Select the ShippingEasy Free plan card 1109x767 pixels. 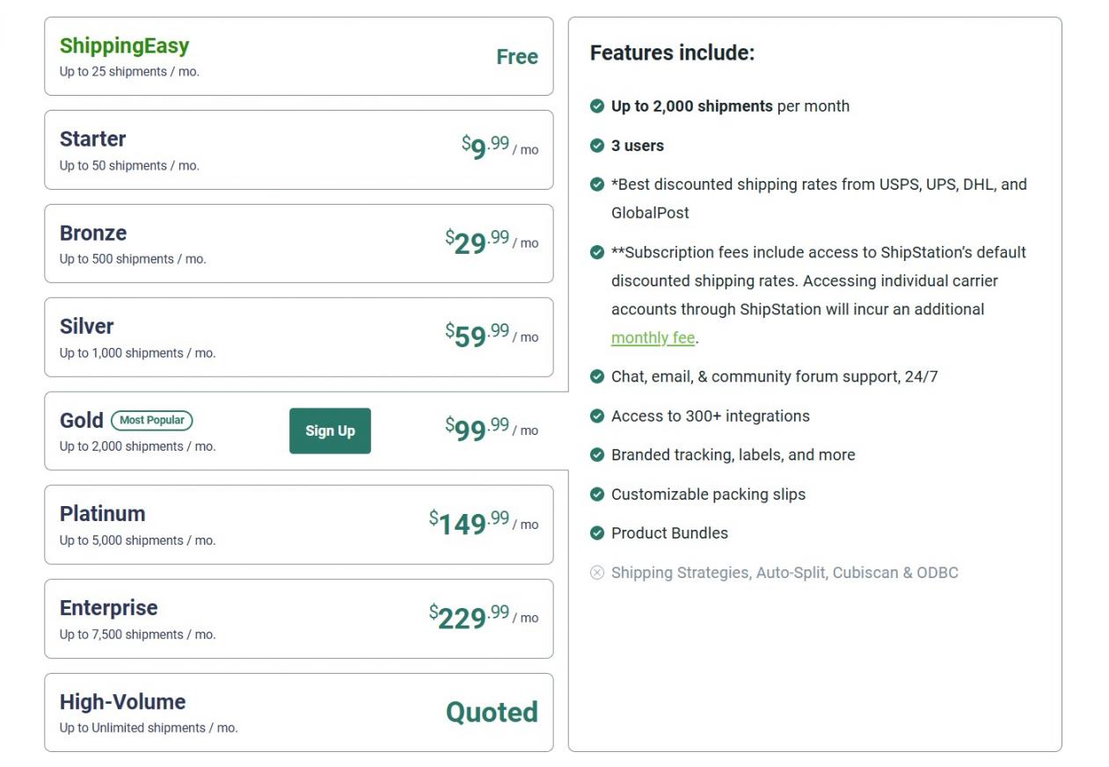click(298, 56)
